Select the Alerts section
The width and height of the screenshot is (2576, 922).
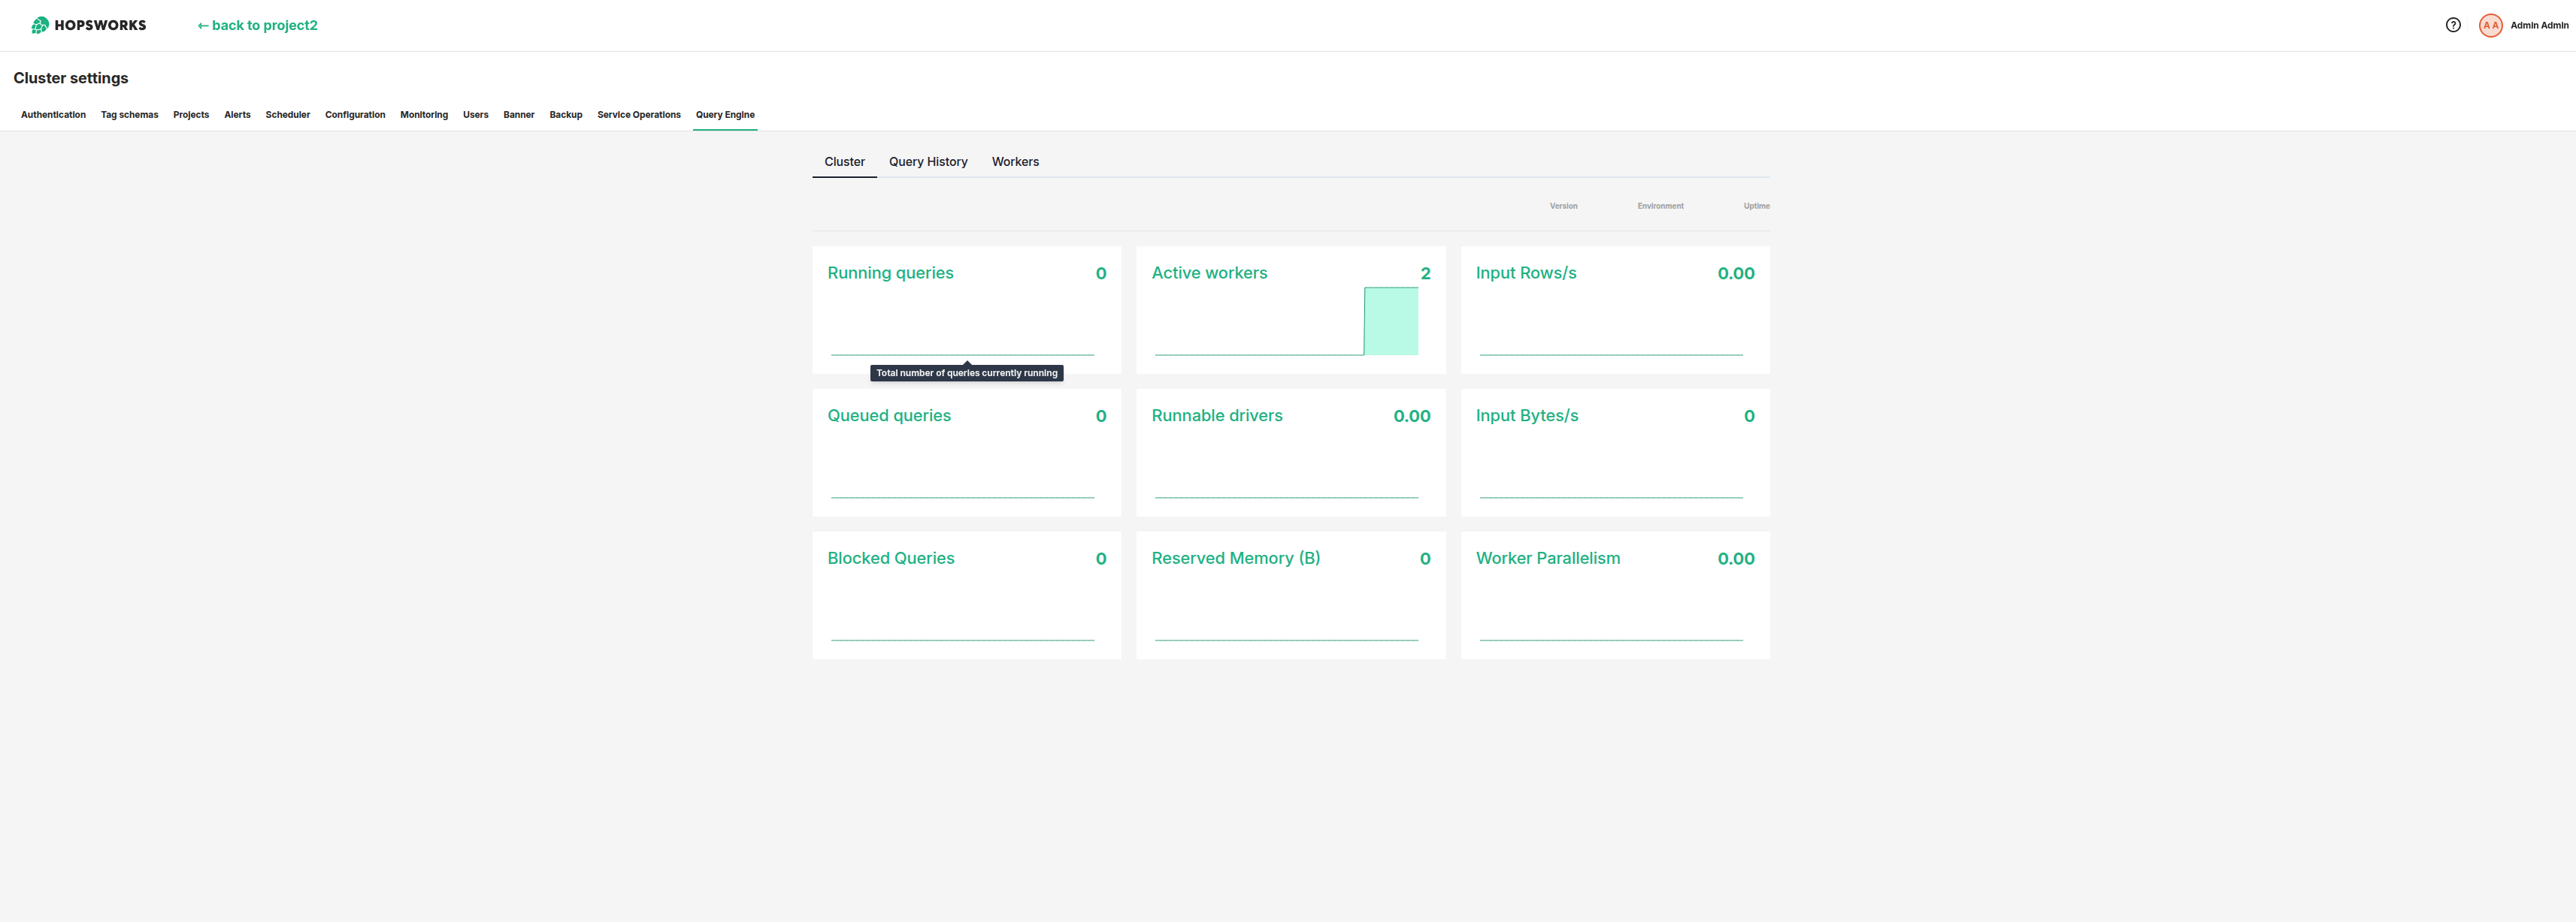(237, 115)
